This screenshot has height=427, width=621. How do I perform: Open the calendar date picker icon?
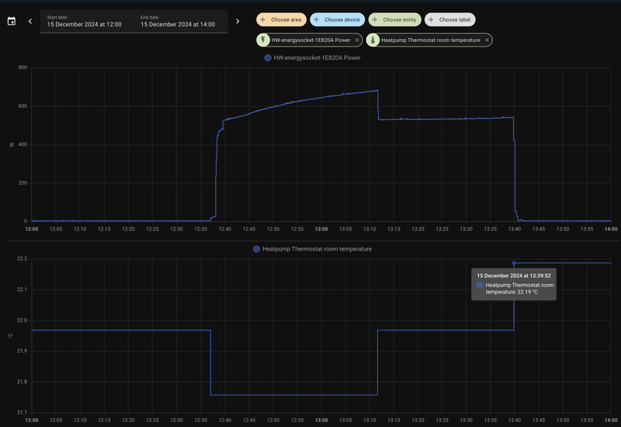[12, 22]
